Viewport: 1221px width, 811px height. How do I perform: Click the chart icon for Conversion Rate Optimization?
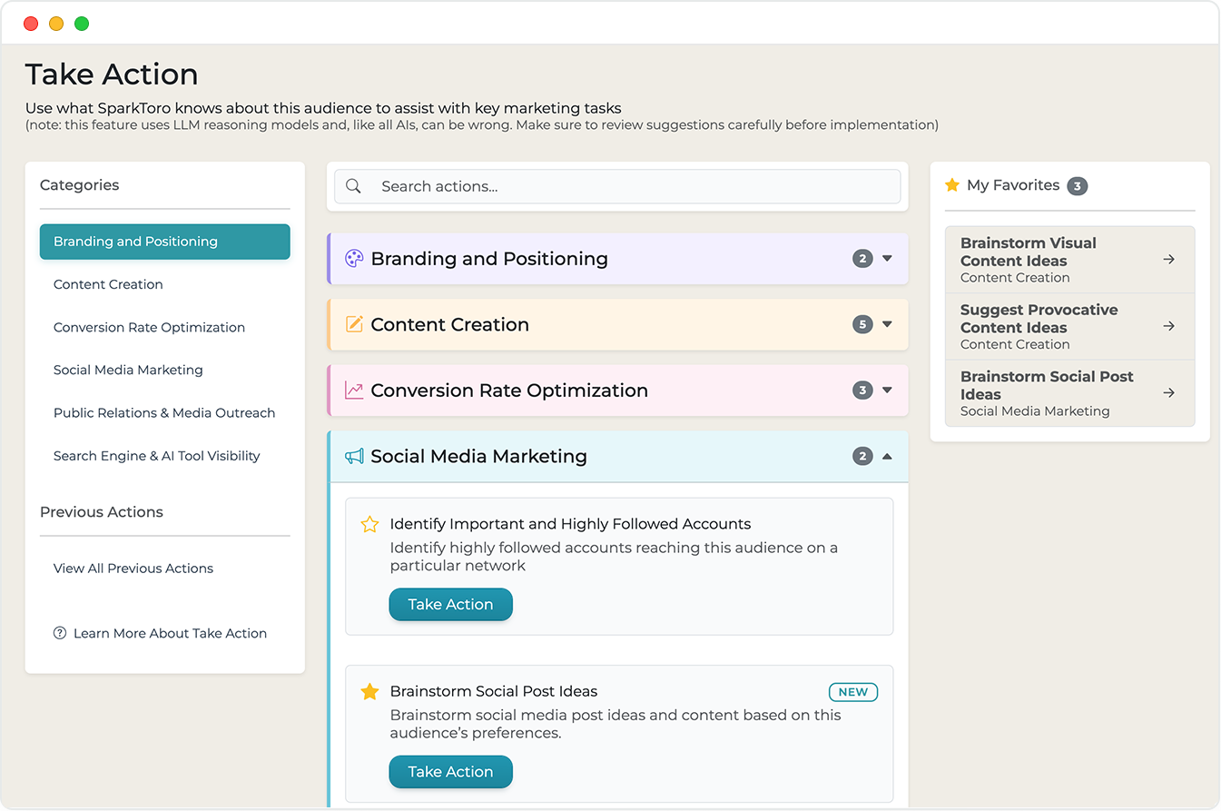tap(354, 391)
